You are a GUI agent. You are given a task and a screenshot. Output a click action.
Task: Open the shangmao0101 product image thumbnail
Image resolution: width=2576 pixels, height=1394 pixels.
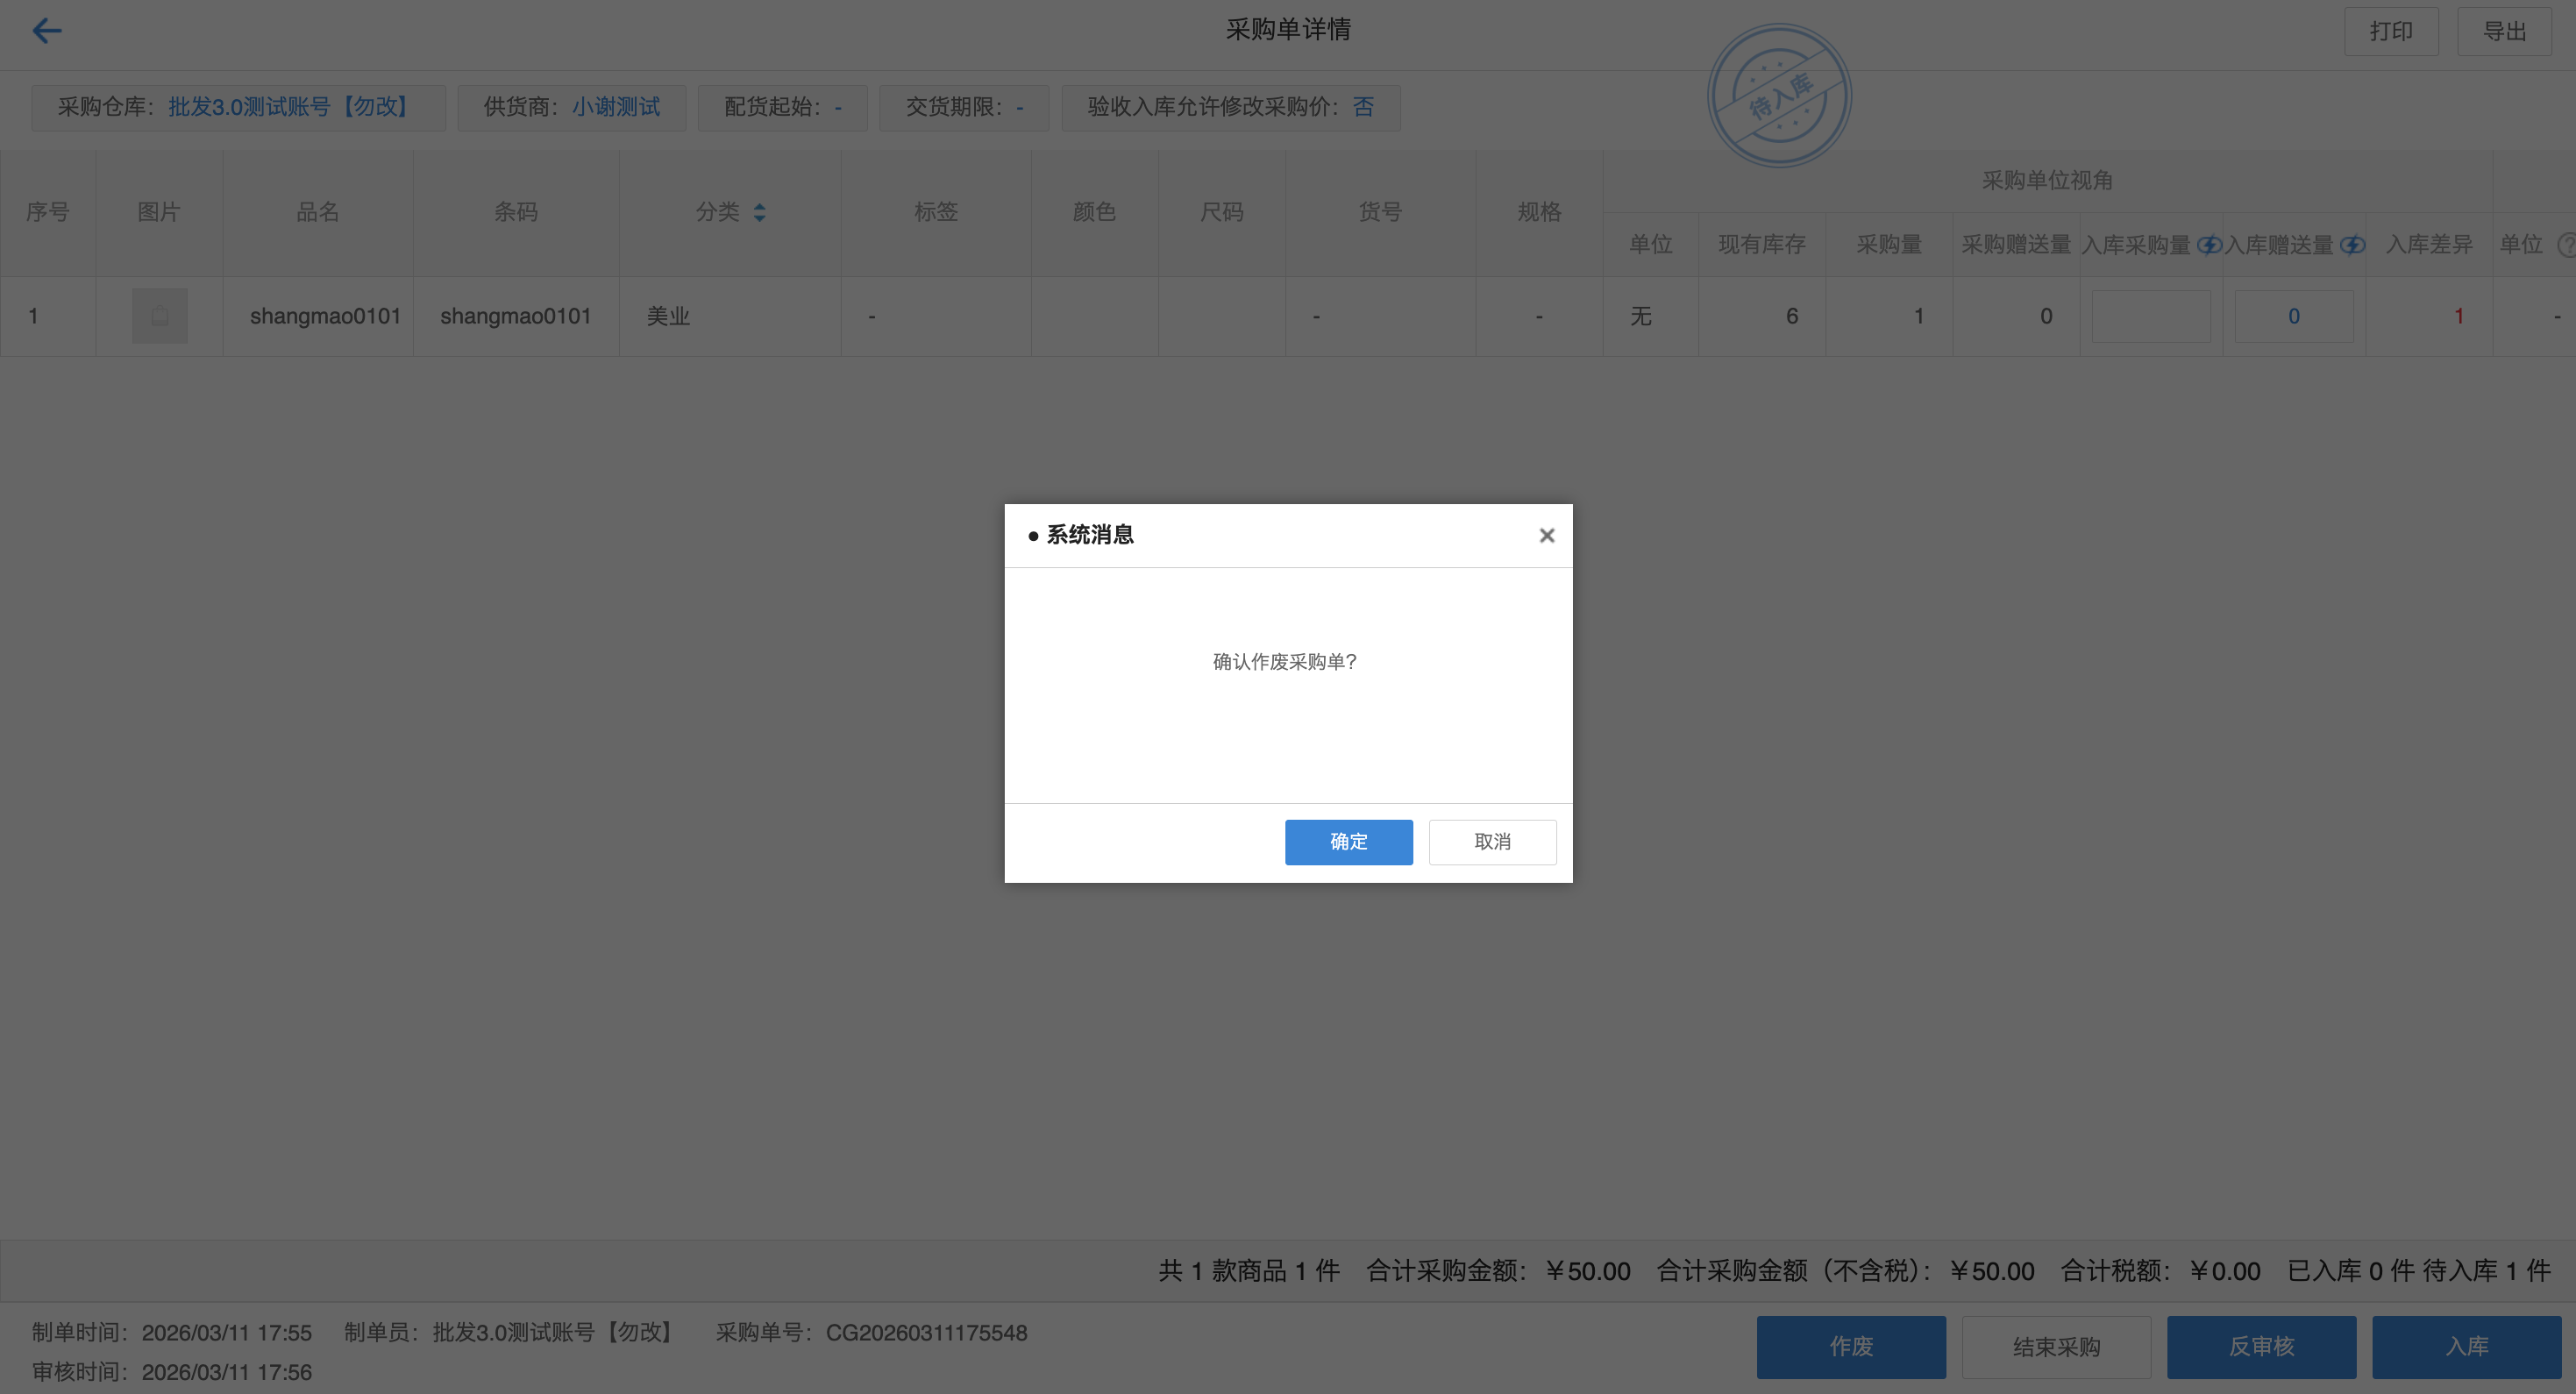(160, 316)
